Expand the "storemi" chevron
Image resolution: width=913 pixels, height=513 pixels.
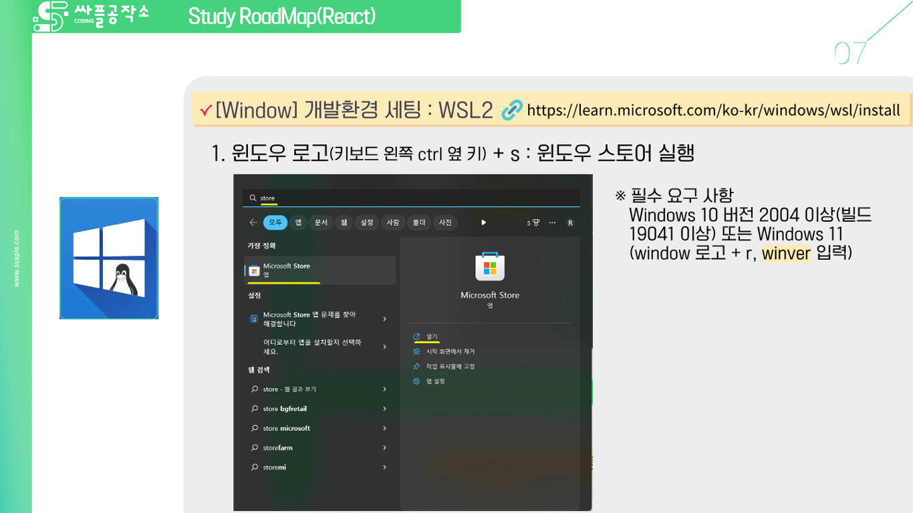pos(384,468)
